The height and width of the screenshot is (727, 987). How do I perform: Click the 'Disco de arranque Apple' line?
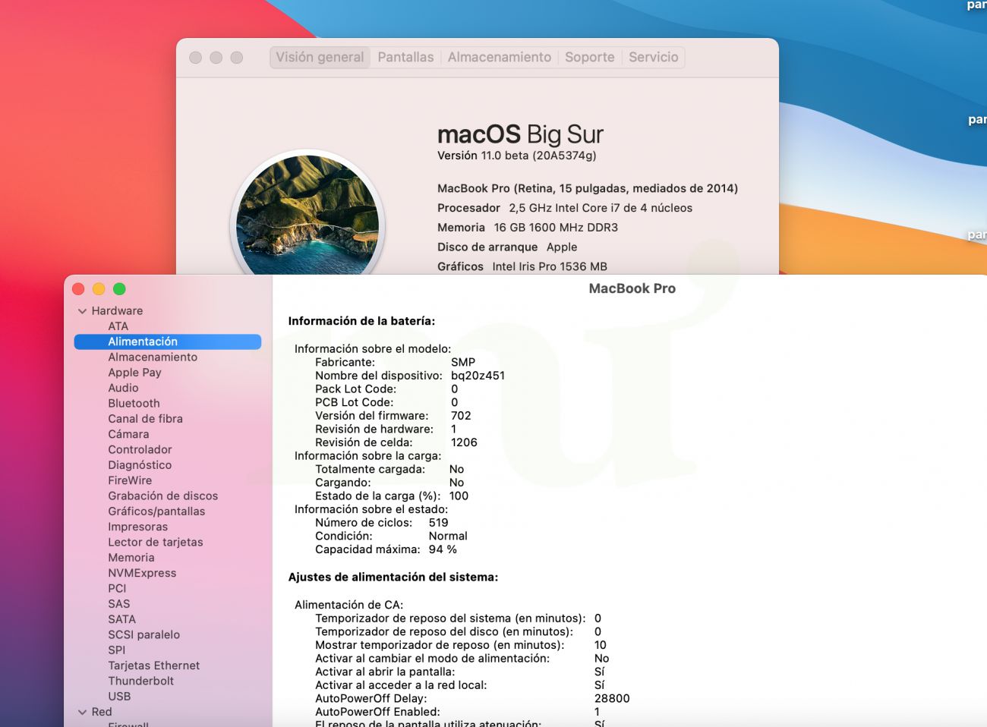click(507, 247)
